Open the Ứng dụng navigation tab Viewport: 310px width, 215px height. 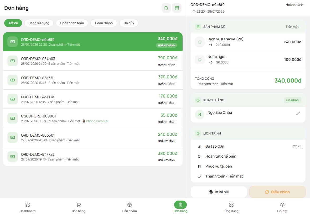point(231,207)
